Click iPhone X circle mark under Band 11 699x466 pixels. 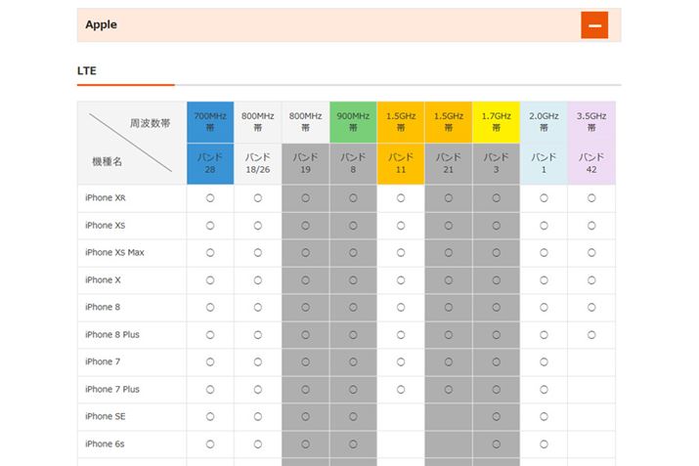[x=400, y=280]
